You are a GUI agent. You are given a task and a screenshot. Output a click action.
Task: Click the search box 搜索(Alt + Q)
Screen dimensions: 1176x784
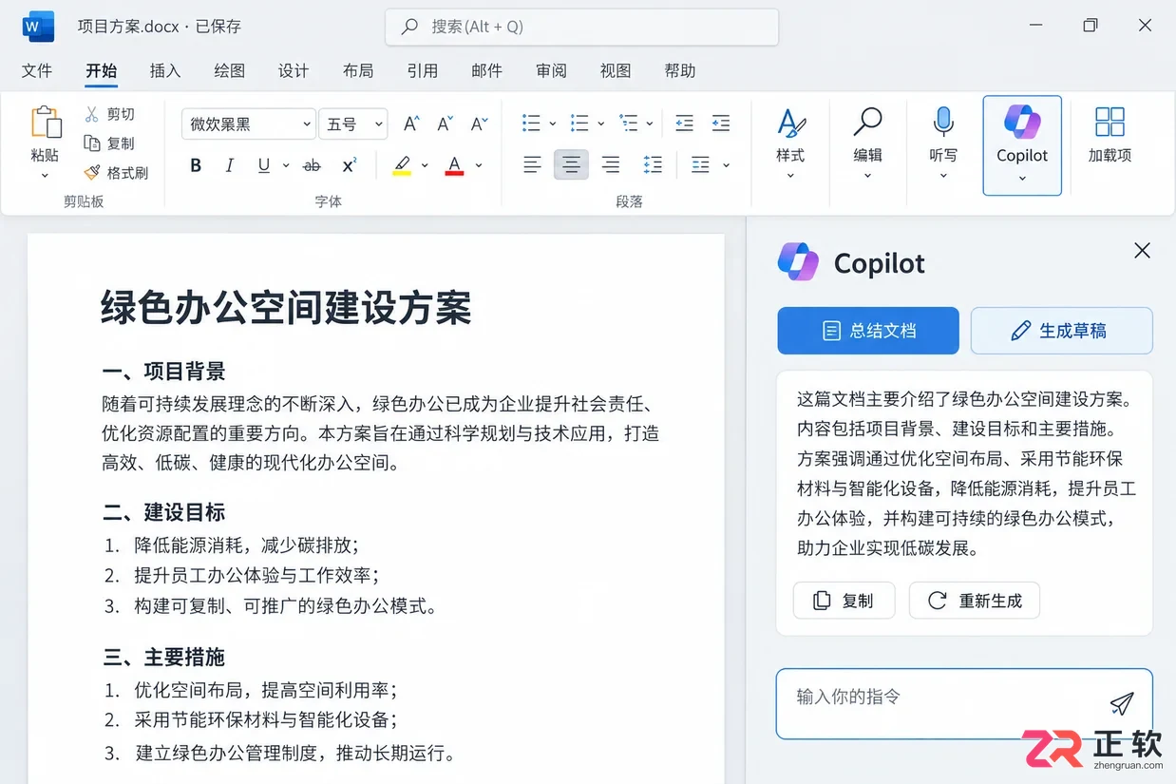point(581,27)
